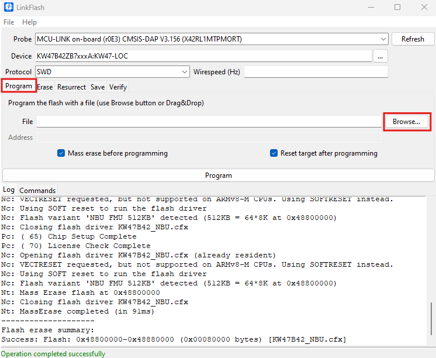Switch to the Commands tab
436x358 pixels.
pyautogui.click(x=37, y=190)
